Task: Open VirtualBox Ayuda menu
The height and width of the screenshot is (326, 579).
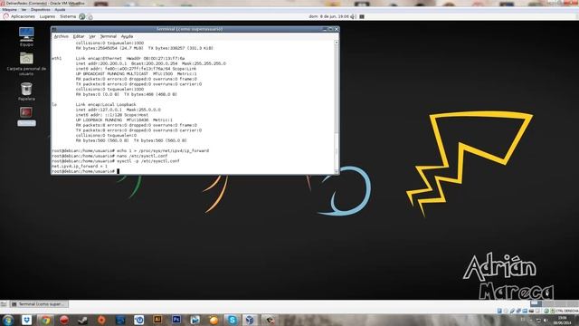Action: [60, 10]
